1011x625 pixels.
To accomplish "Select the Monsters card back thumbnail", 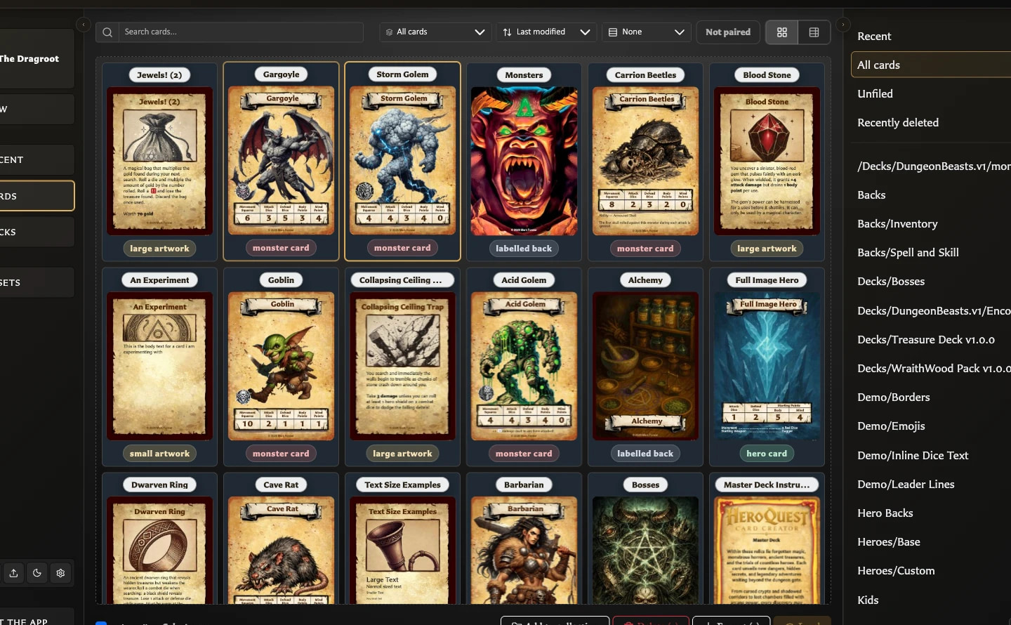I will 524,161.
